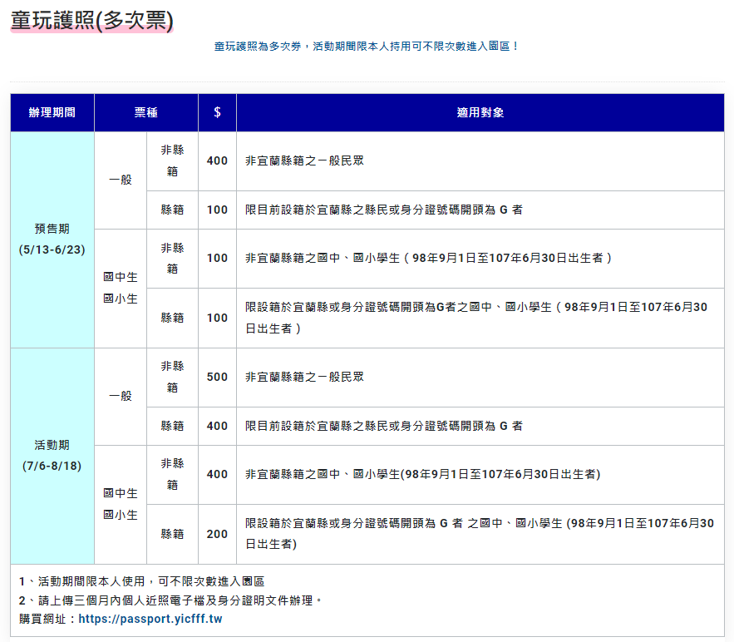Viewport: 734px width, 642px height.
Task: Click the 200 price for 活動期 縣籍 students
Action: (217, 534)
